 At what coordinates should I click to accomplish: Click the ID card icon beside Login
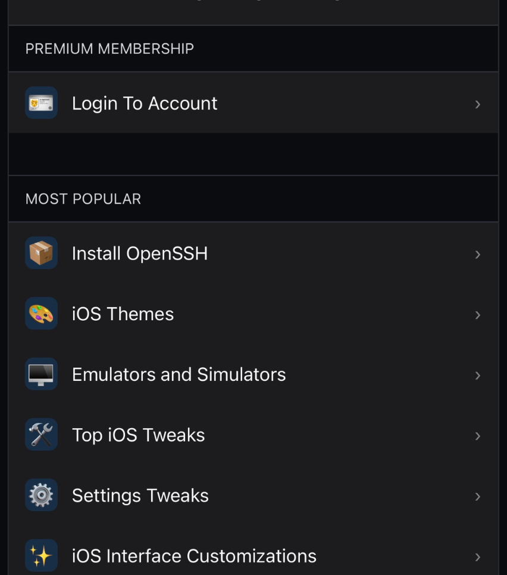tap(41, 103)
